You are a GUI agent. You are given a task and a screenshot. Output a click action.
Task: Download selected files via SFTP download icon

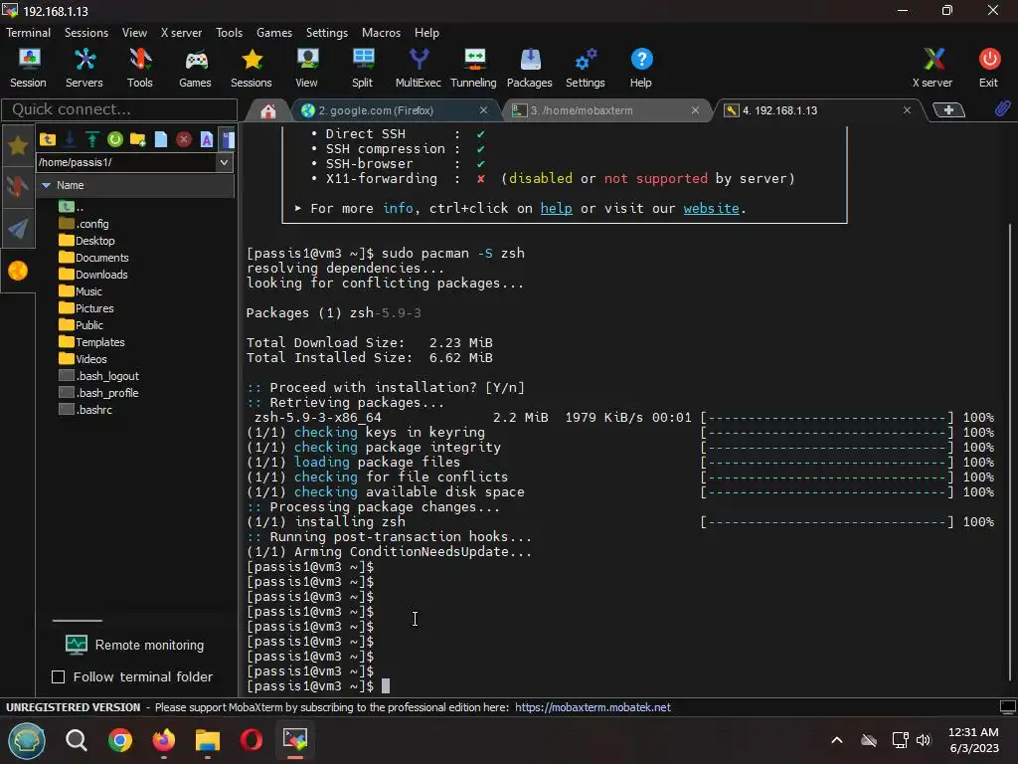click(71, 139)
